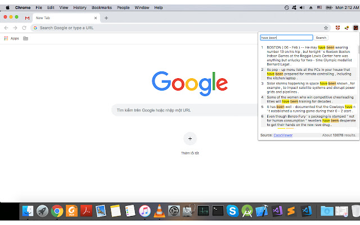Open Android Studio from the dock
Image resolution: width=360 pixels, height=225 pixels.
247,211
